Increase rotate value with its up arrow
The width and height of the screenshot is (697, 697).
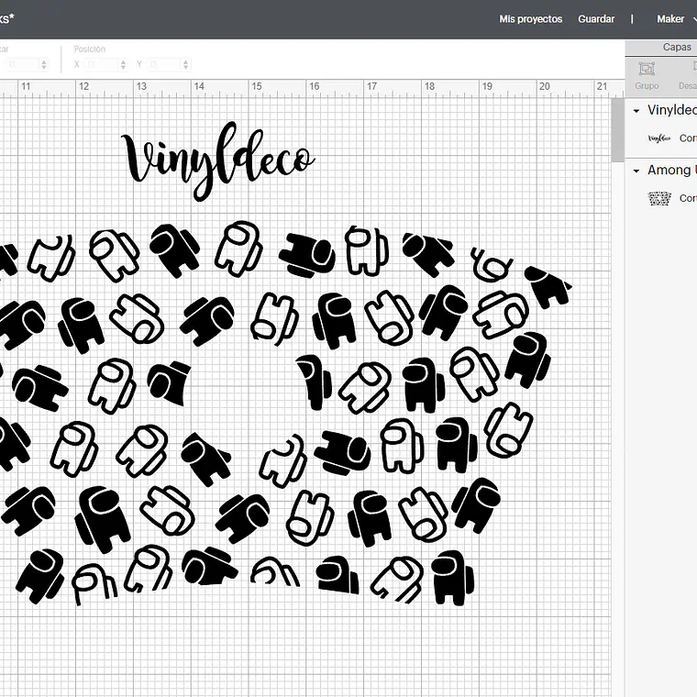tap(44, 61)
